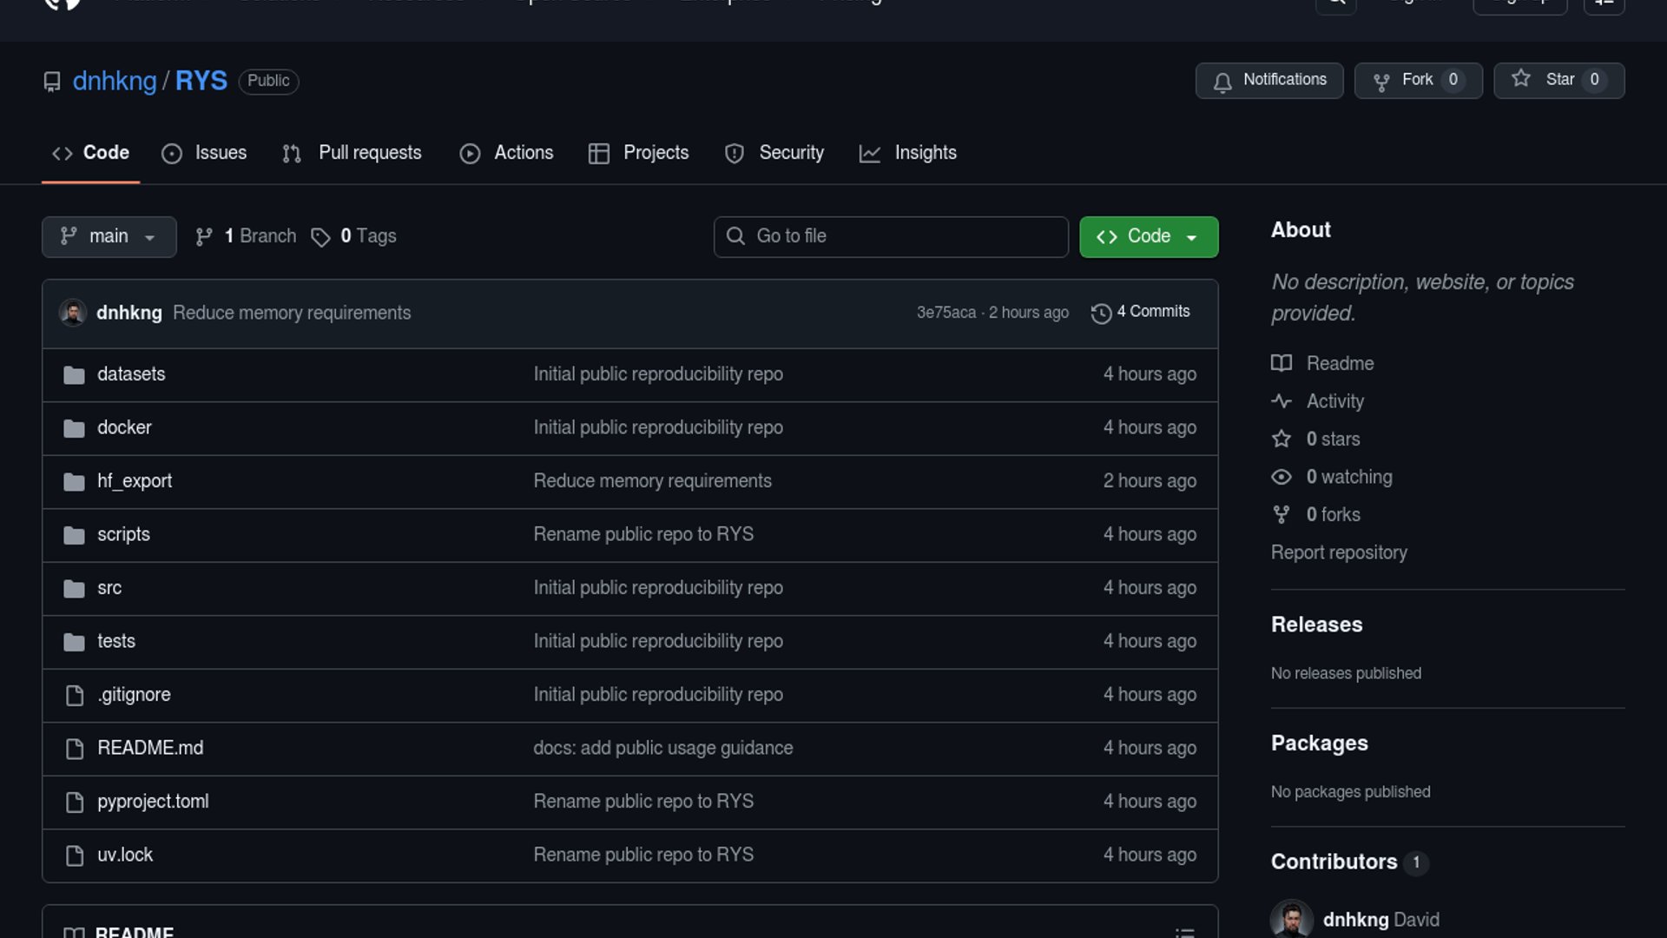Click dnhkng contributor avatar thumbnail
Viewport: 1667px width, 938px height.
[1292, 919]
